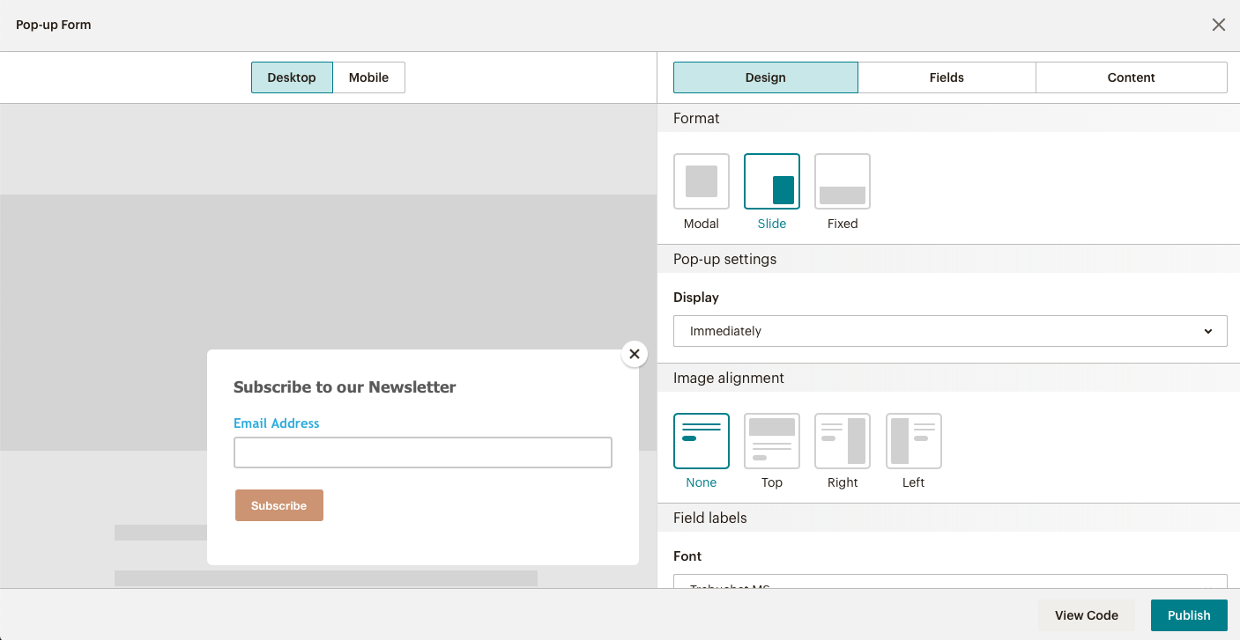Viewport: 1240px width, 640px height.
Task: Select the Modal format icon
Action: [x=701, y=181]
